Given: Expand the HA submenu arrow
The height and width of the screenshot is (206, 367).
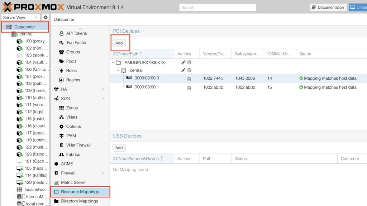Looking at the screenshot, I should [103, 89].
